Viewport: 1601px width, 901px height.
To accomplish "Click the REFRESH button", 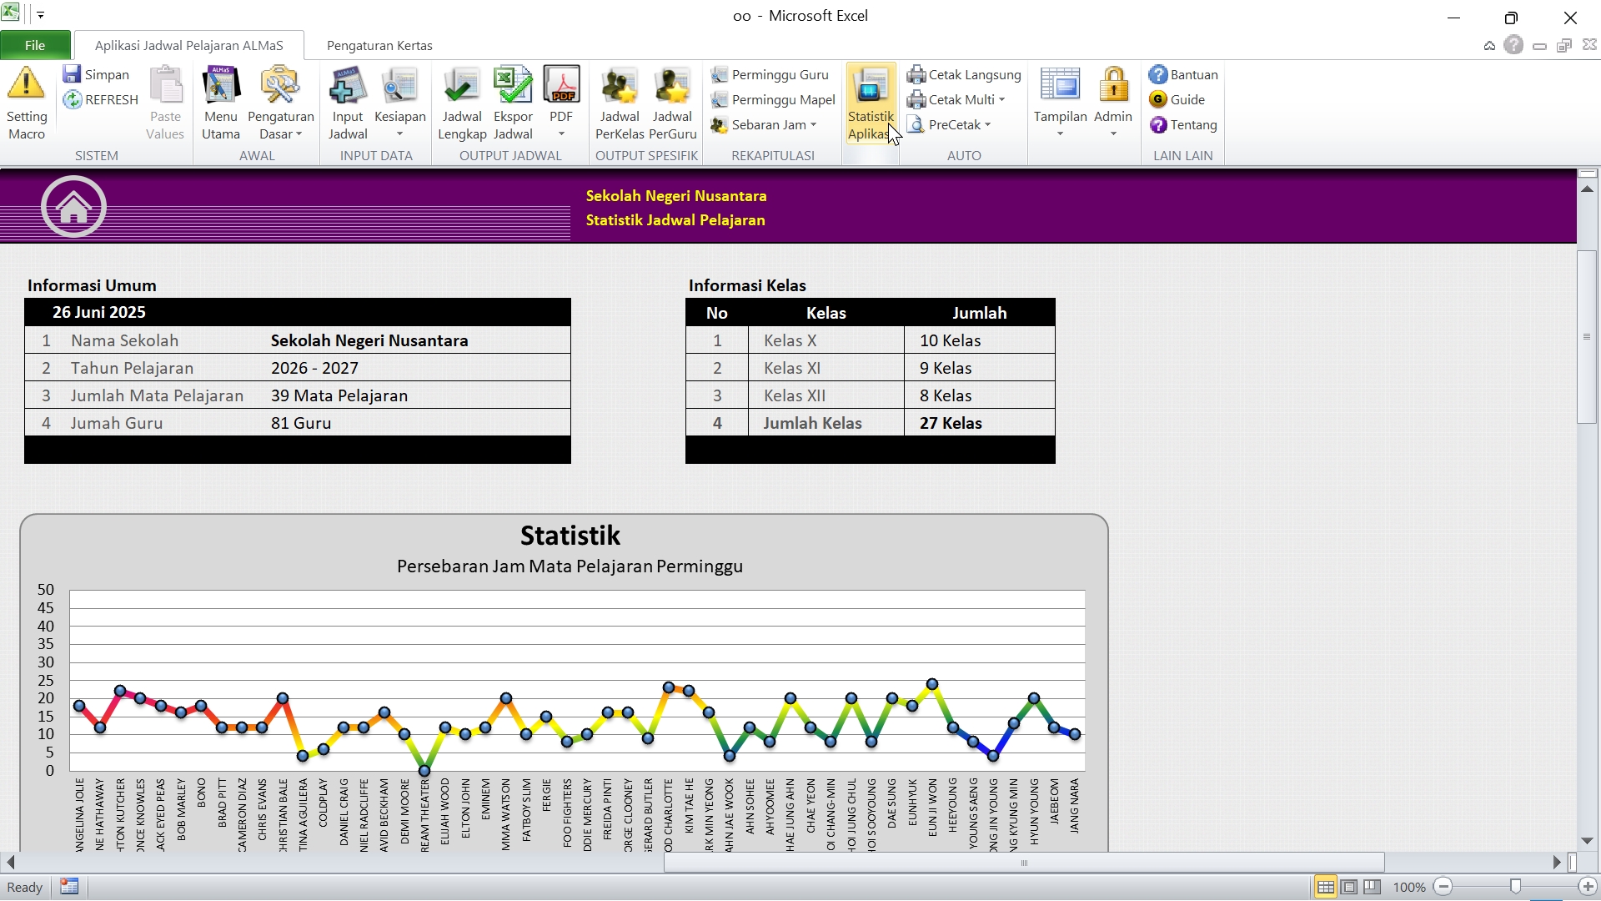I will pyautogui.click(x=101, y=99).
